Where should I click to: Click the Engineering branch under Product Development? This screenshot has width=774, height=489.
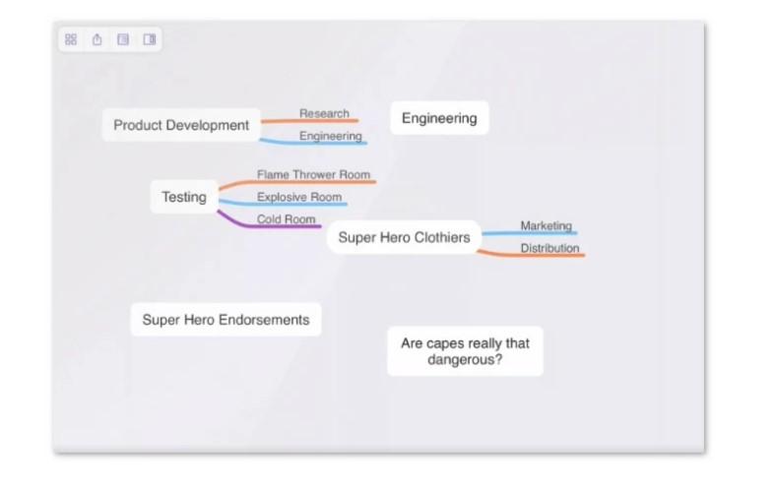tap(330, 136)
